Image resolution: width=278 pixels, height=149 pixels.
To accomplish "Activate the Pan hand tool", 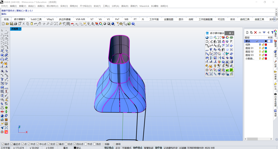I will click(x=40, y=24).
